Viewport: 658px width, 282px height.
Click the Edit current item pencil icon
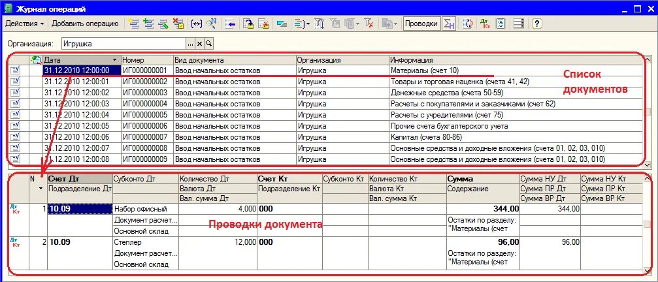[x=163, y=24]
